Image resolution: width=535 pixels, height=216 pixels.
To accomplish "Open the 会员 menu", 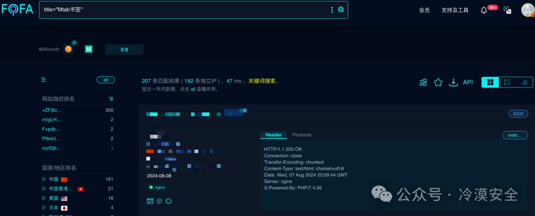I will tap(424, 10).
